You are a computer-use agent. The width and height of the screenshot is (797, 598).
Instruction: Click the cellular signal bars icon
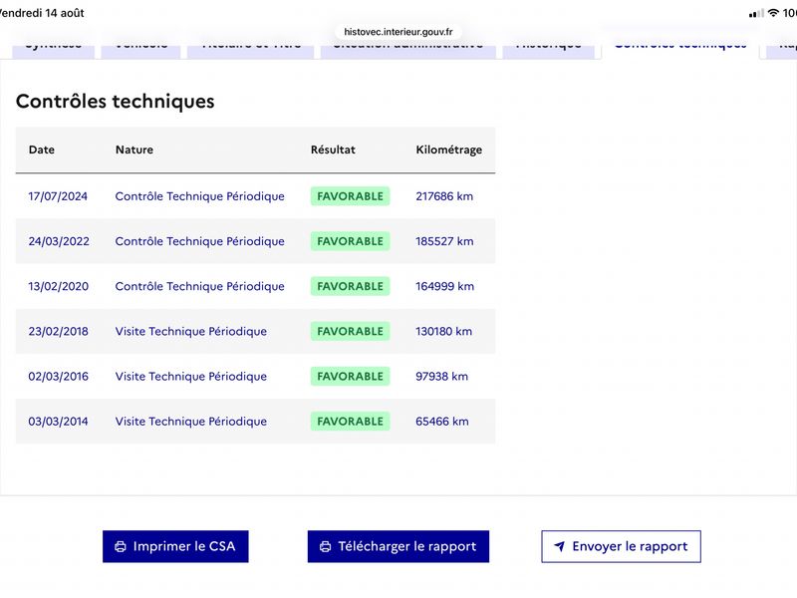756,13
